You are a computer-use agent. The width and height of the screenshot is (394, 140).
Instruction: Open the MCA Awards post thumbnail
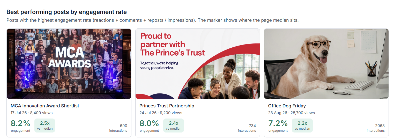69,64
